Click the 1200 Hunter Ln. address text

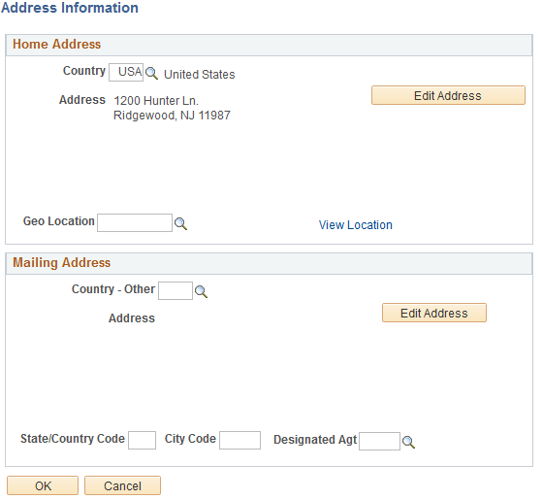156,101
